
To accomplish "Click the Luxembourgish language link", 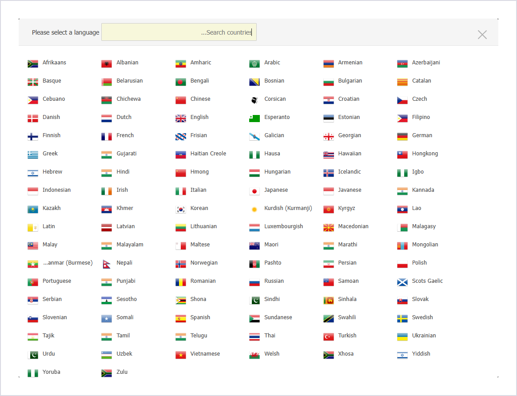I will pyautogui.click(x=283, y=226).
